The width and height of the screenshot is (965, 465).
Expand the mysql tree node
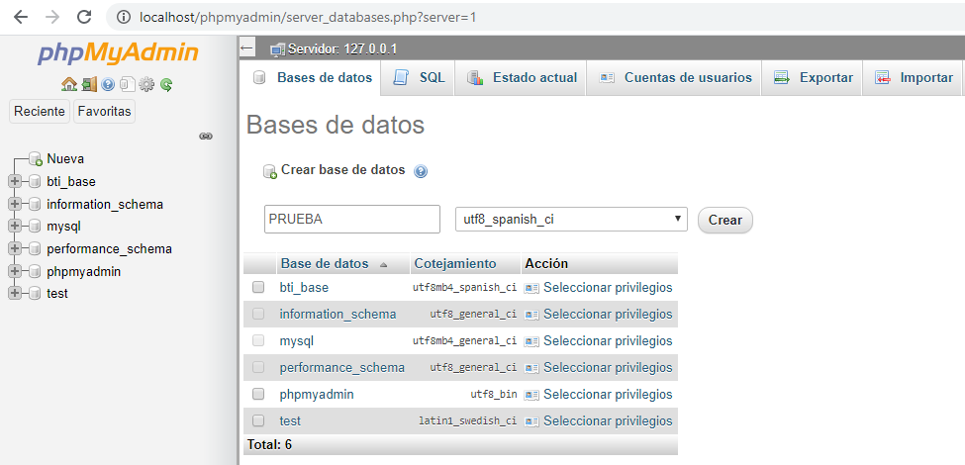click(x=14, y=227)
